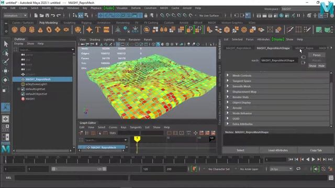Click the Copy Tab button

click(x=316, y=150)
